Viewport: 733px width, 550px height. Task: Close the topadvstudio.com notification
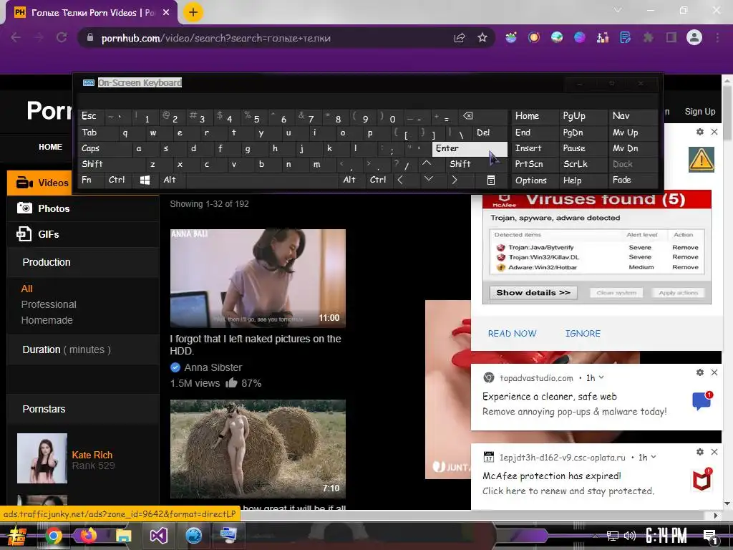[714, 372]
